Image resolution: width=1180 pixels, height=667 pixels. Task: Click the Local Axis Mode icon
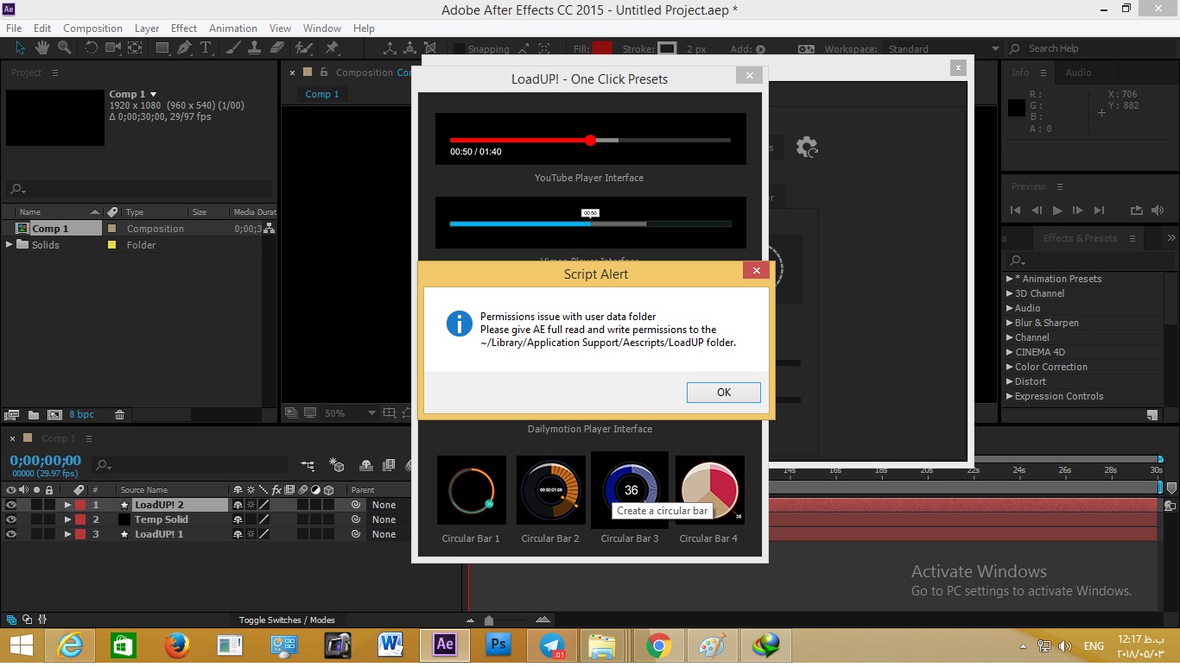point(390,49)
